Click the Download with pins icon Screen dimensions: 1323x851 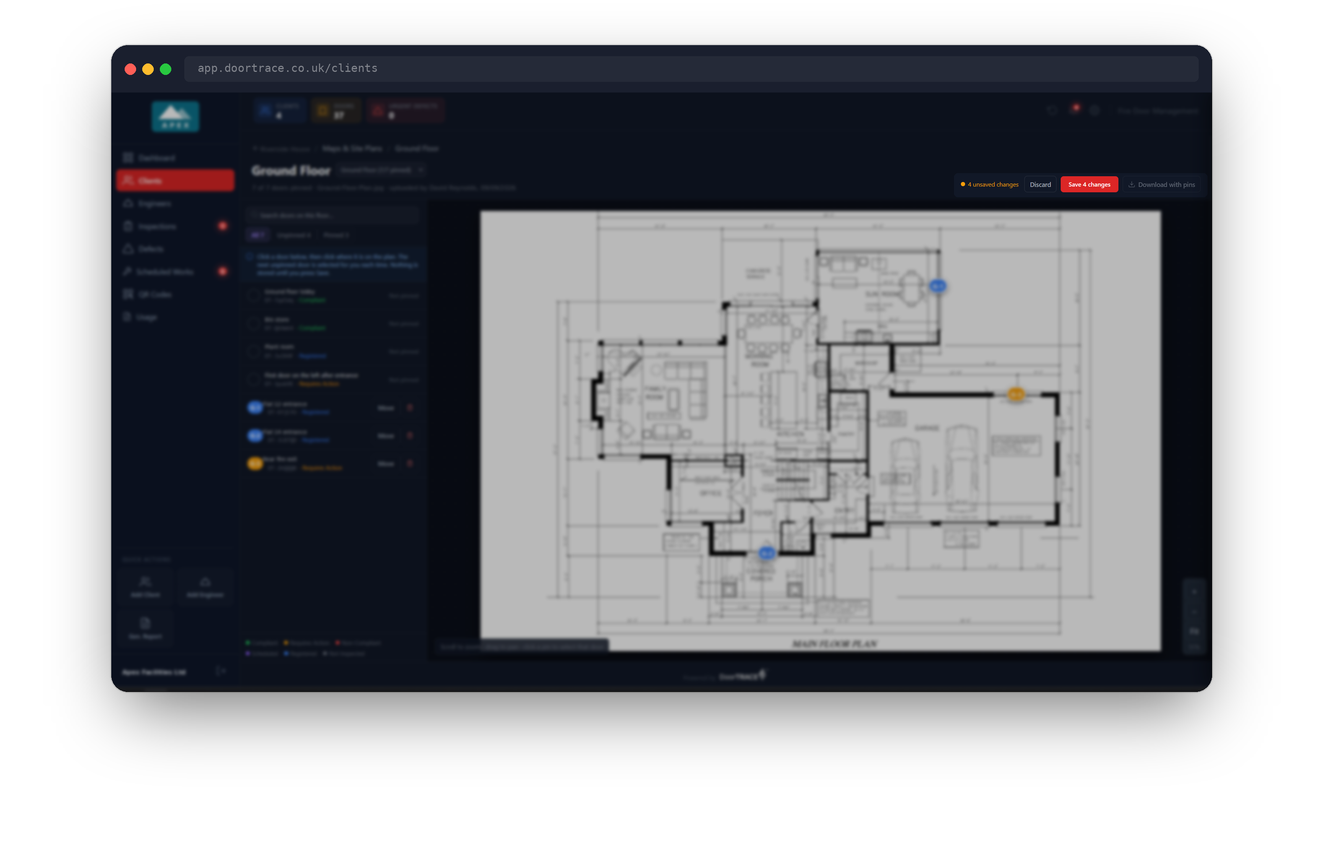click(x=1131, y=185)
